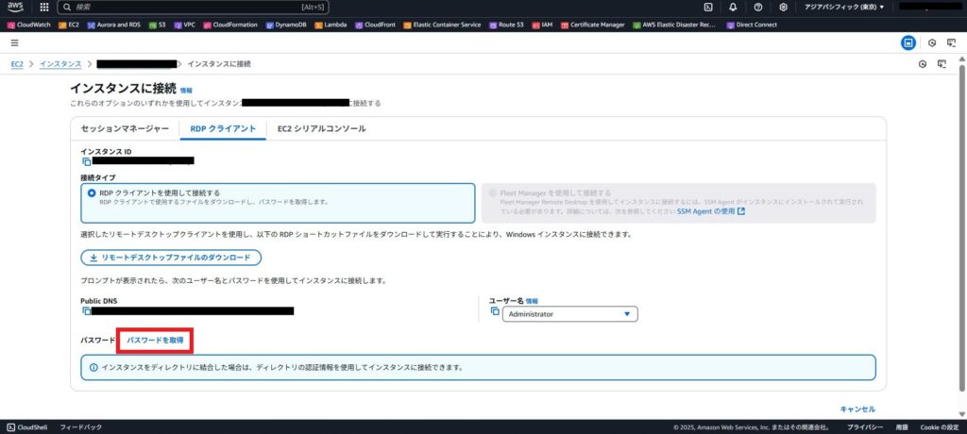Expand the ユーザー名 Administrator dropdown
967x434 pixels.
[x=569, y=314]
